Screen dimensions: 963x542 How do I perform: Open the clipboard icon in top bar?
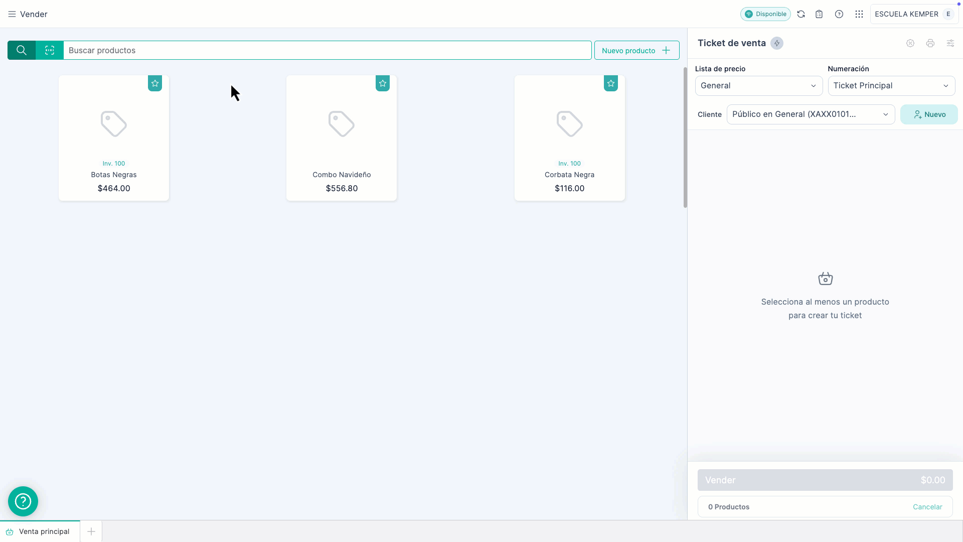(x=819, y=14)
